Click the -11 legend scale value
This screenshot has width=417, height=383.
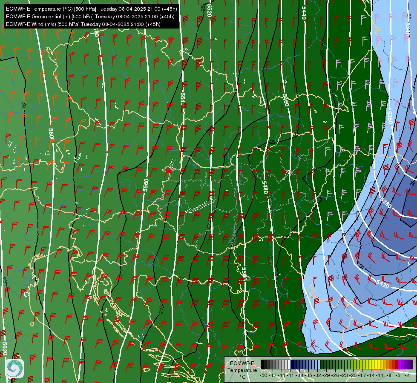(380, 375)
